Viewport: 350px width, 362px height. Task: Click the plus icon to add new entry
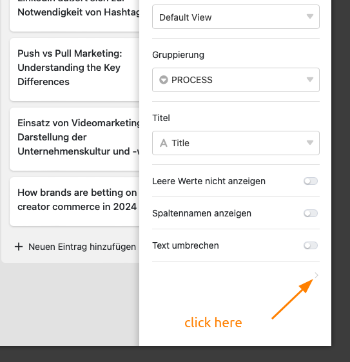pos(19,247)
